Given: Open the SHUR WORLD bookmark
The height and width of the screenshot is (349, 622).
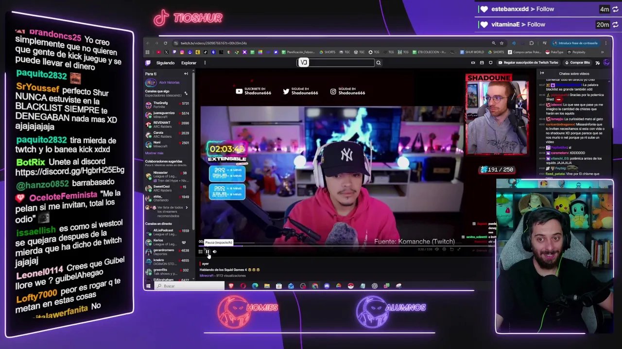Looking at the screenshot, I should [x=473, y=52].
